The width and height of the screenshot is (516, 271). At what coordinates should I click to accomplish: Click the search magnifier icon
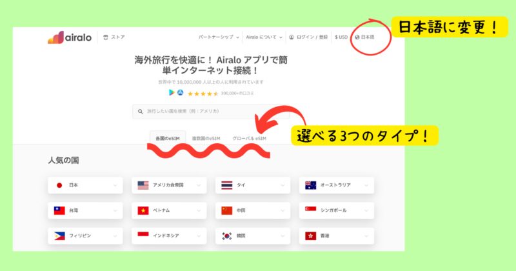[x=141, y=112]
